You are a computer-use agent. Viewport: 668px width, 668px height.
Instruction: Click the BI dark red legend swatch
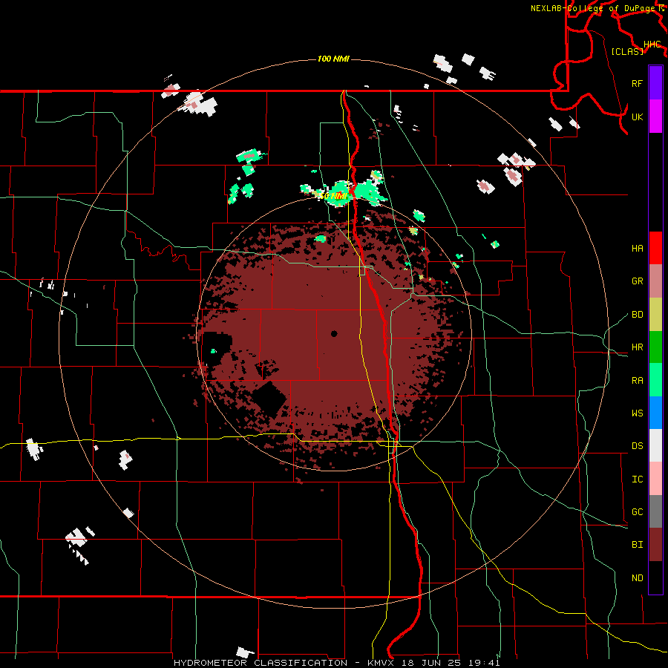(x=655, y=545)
